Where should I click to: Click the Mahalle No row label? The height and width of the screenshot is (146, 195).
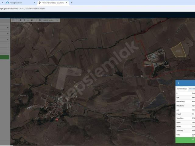point(180,106)
